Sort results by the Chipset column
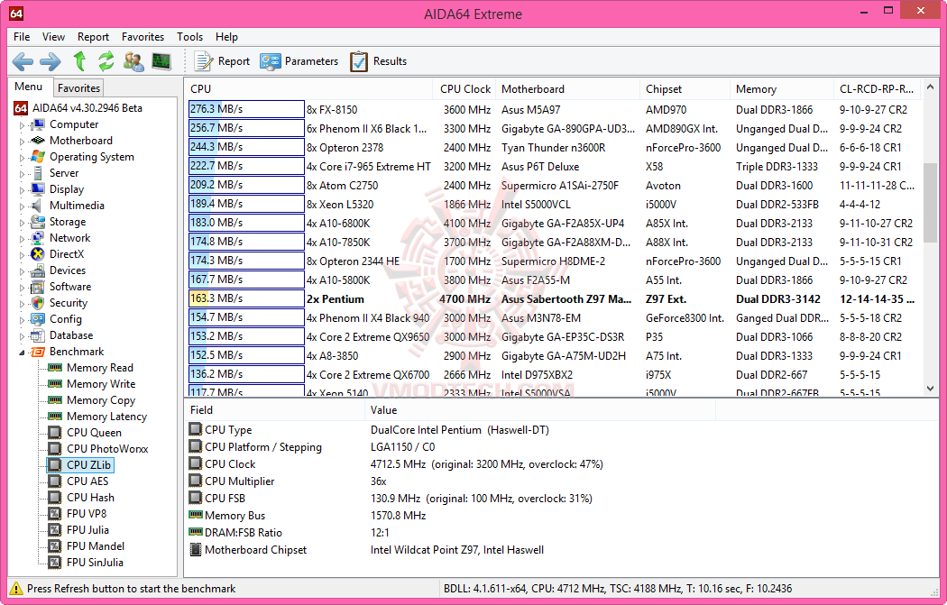Screen dimensions: 947x605 click(685, 88)
